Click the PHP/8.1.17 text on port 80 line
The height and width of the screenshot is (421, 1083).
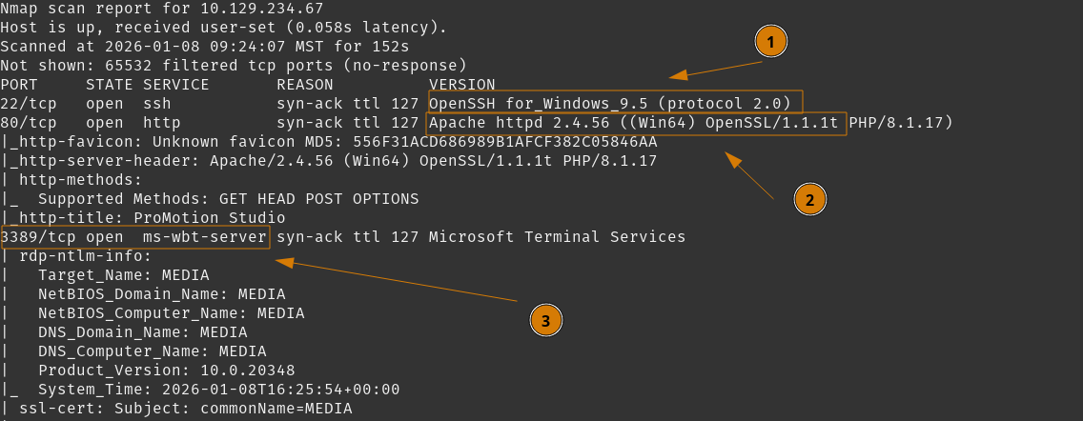tap(901, 123)
